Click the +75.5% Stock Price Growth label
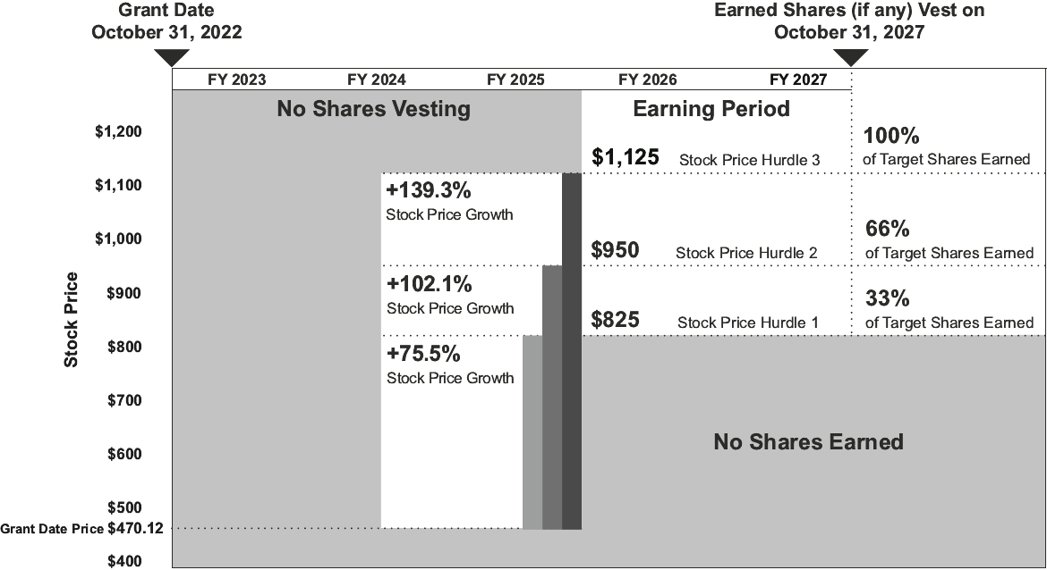The height and width of the screenshot is (570, 1047). coord(449,365)
